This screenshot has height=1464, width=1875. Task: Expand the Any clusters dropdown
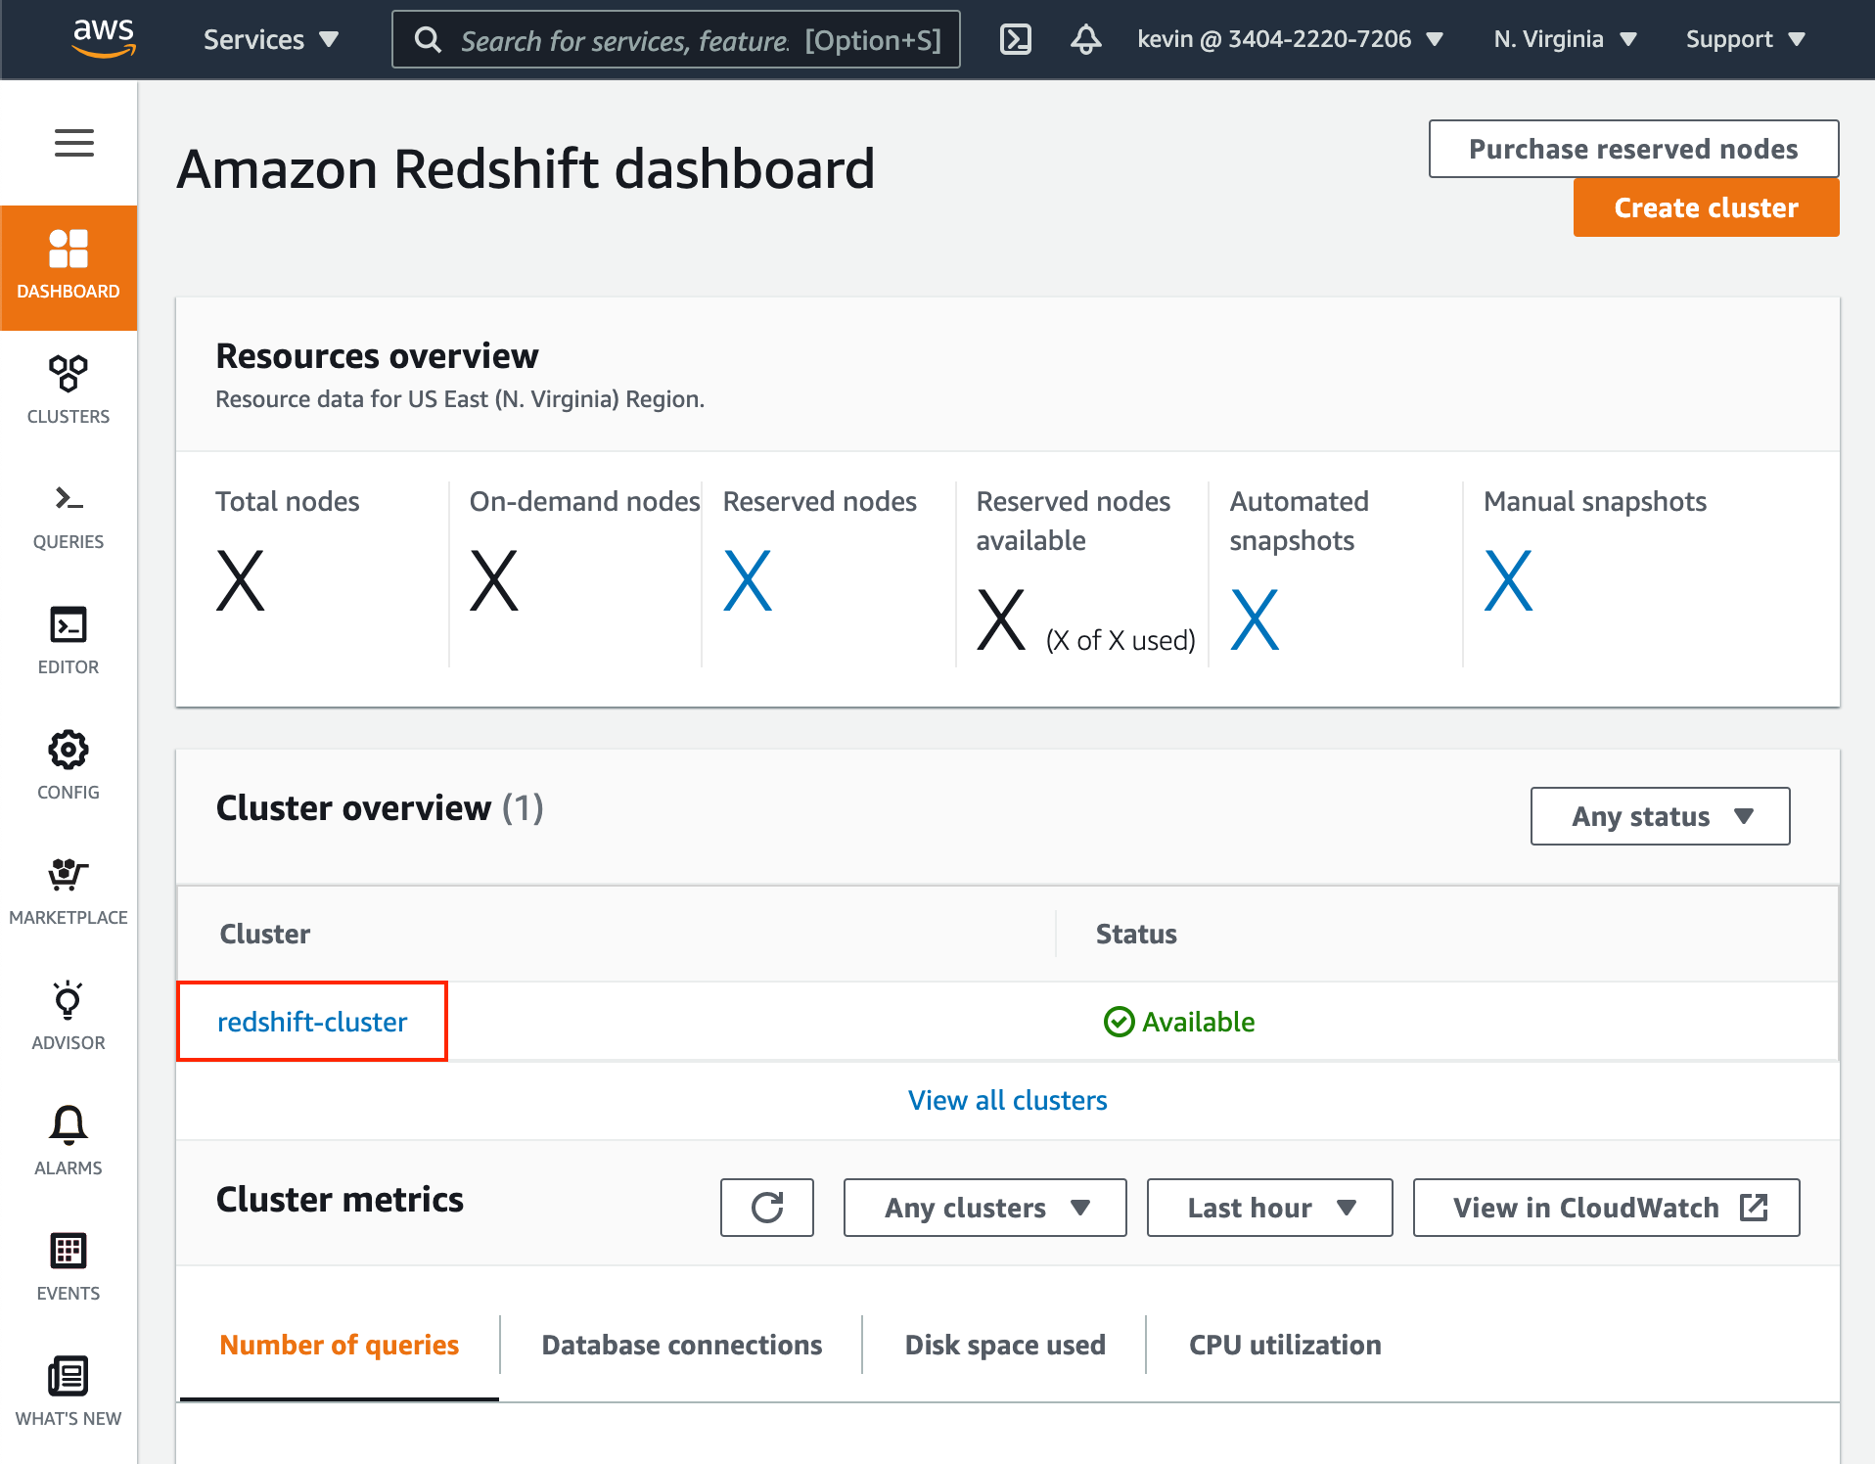(x=984, y=1208)
